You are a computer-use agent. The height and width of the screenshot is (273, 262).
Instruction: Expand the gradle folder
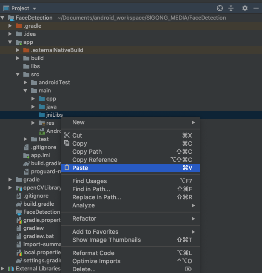[x=10, y=179]
